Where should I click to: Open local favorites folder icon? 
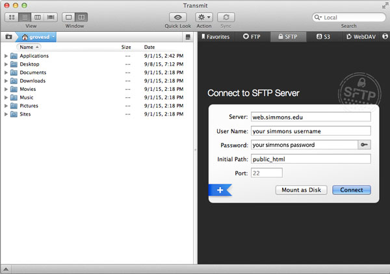click(8, 37)
